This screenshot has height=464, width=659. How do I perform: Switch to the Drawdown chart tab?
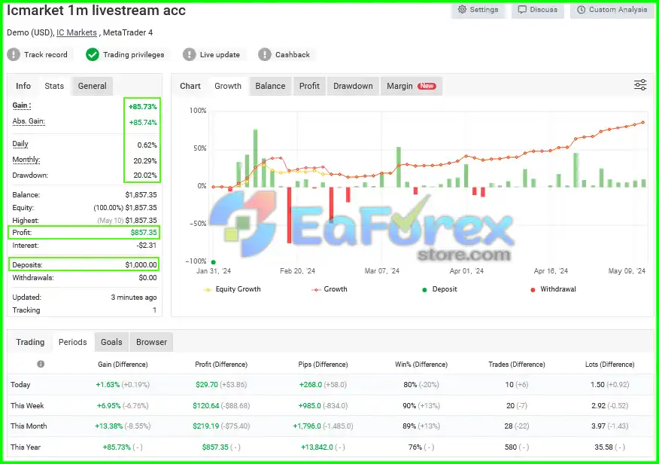[353, 86]
